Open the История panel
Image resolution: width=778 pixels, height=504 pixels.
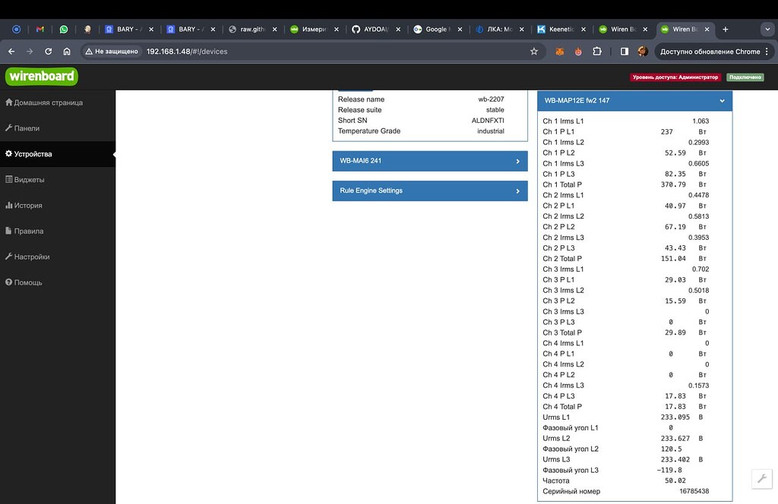pyautogui.click(x=32, y=205)
